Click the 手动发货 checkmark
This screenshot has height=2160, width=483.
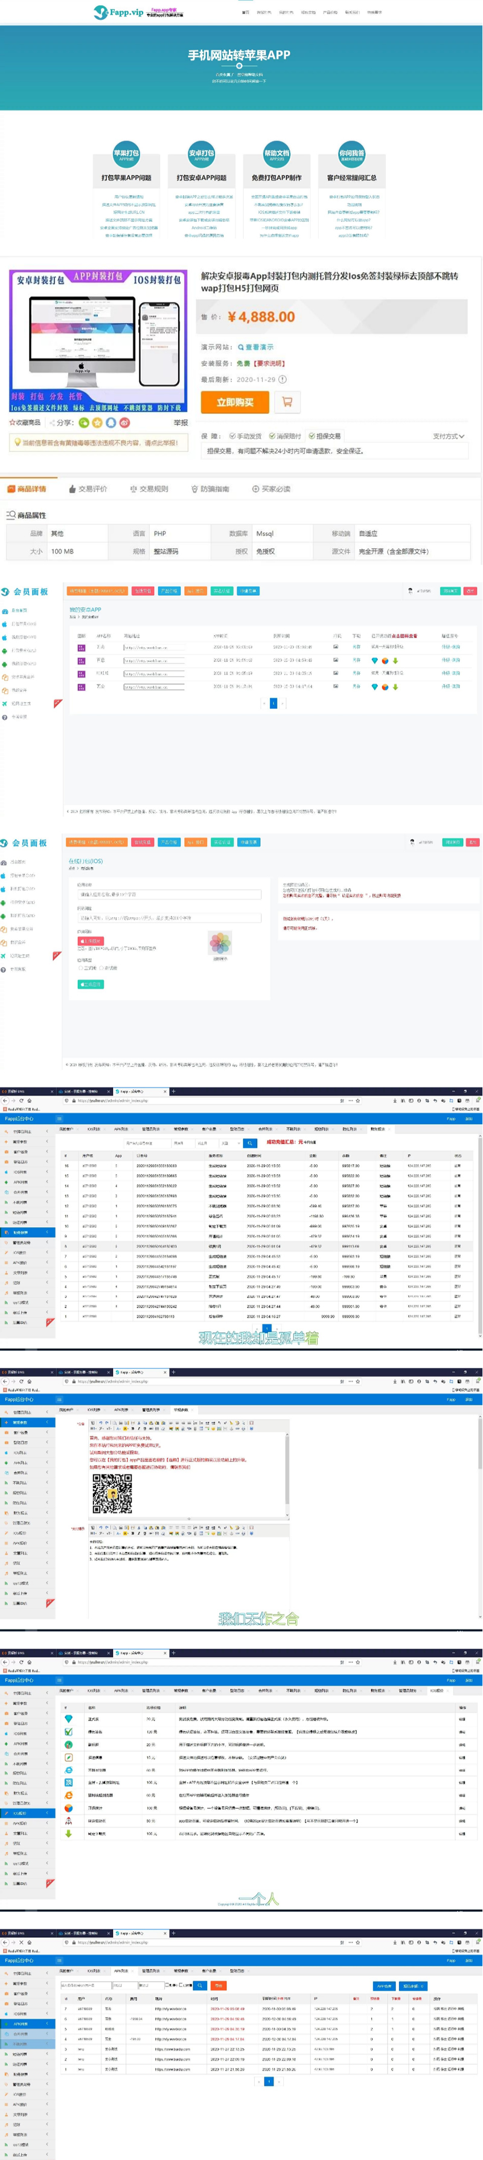coord(232,436)
